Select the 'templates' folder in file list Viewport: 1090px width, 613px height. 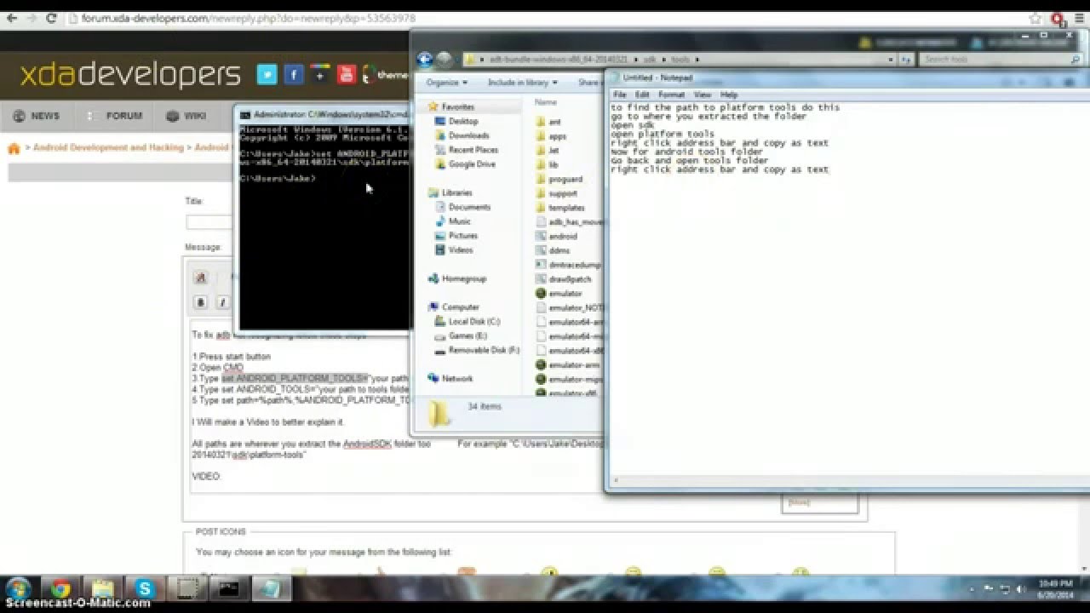(559, 208)
